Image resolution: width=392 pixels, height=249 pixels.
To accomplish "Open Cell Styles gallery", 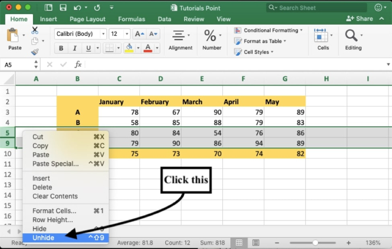I will click(254, 52).
